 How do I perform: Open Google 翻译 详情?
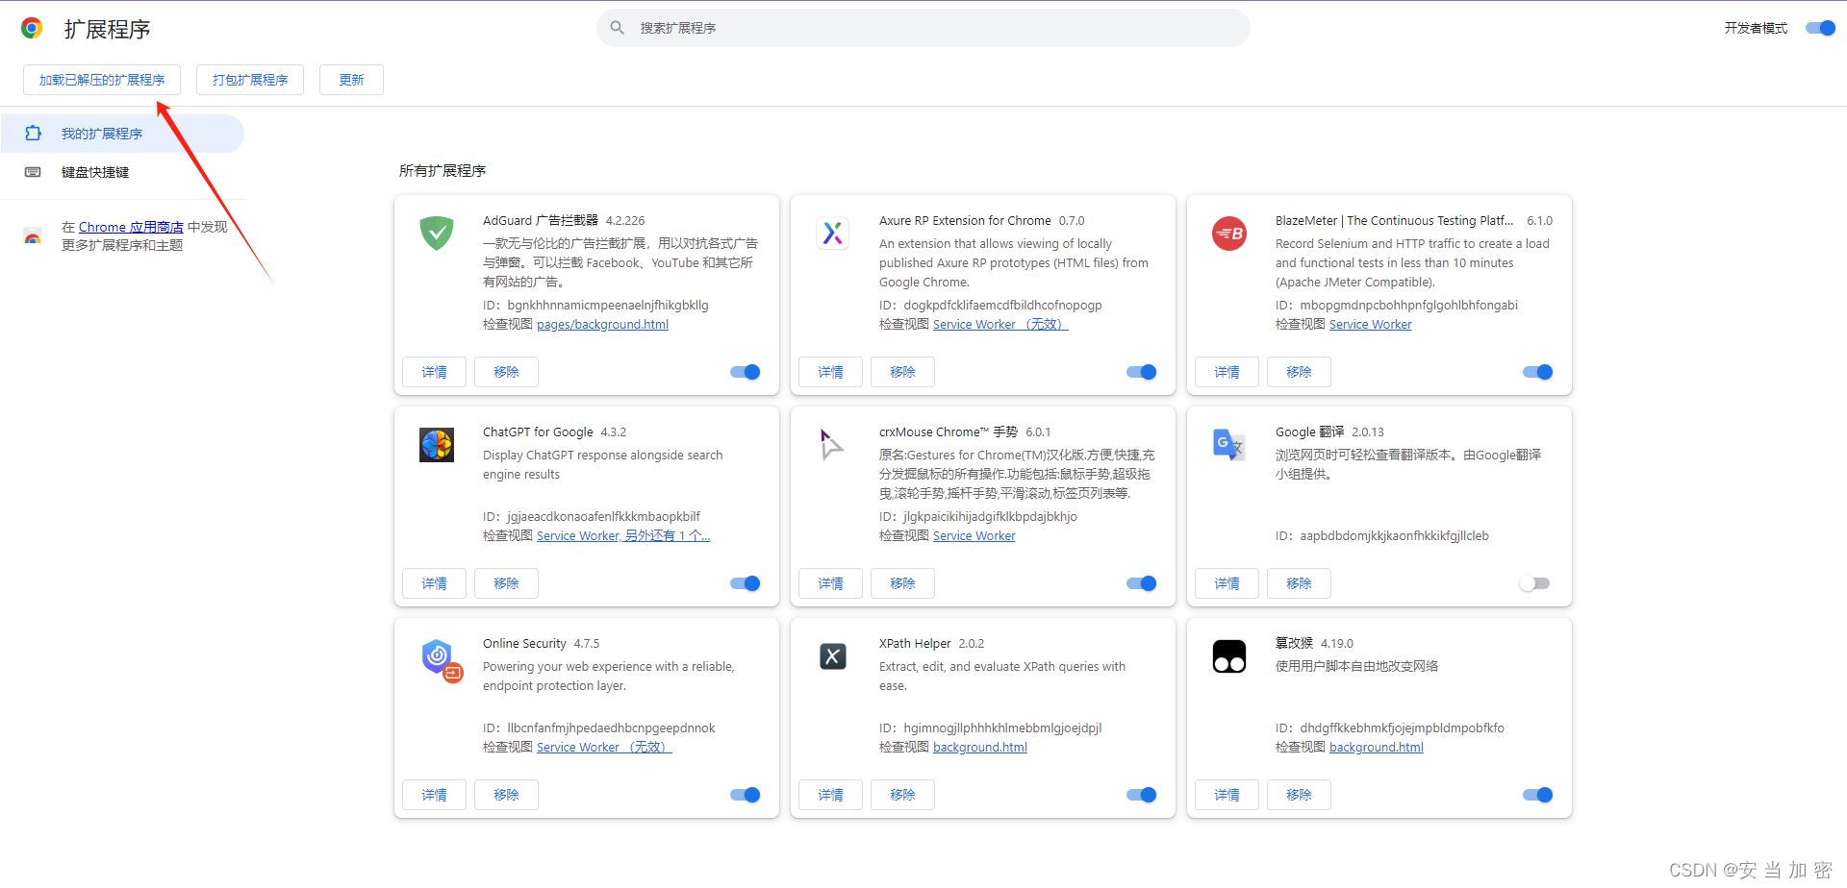1227,583
